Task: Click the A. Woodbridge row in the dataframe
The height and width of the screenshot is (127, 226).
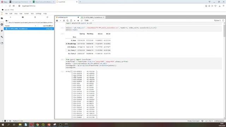Action: pos(88,44)
